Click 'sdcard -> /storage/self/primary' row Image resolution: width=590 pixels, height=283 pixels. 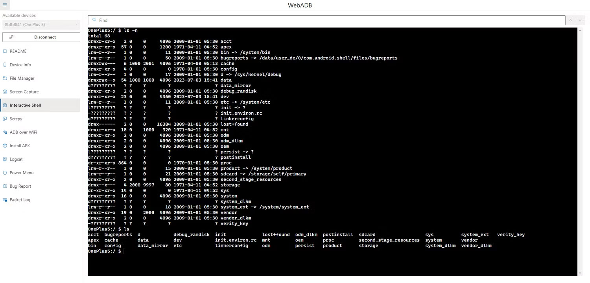click(197, 174)
